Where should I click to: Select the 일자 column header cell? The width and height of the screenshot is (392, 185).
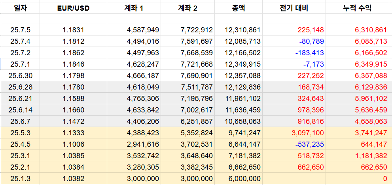(x=20, y=8)
